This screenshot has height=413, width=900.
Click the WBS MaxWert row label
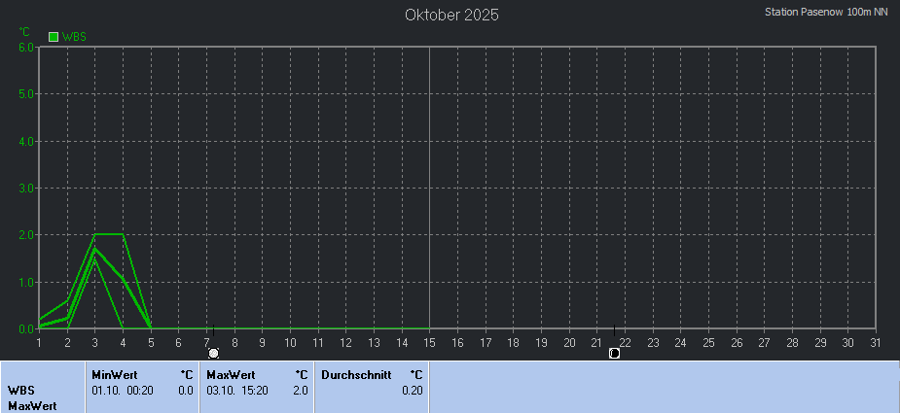click(x=34, y=397)
